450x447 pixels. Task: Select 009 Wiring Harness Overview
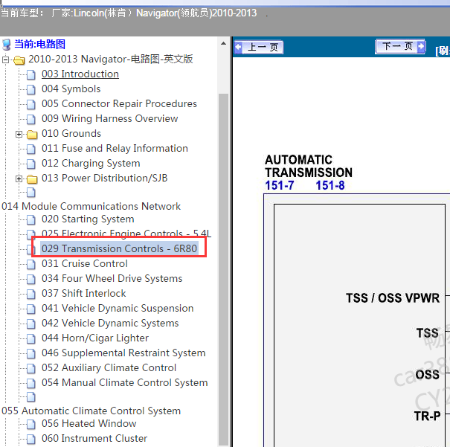tap(109, 119)
